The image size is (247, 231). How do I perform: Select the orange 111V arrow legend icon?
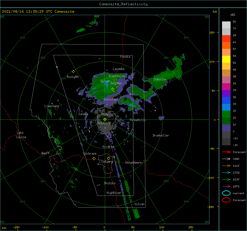pyautogui.click(x=226, y=166)
